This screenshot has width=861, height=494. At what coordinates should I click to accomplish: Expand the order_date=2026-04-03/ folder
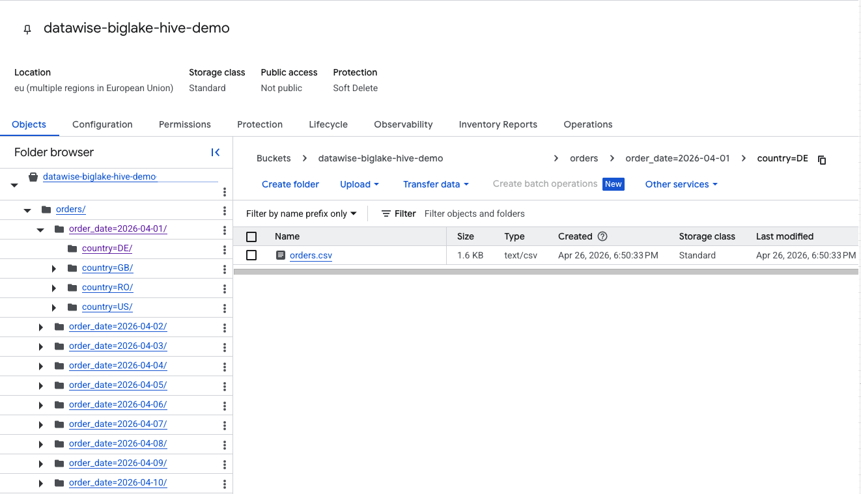tap(41, 346)
